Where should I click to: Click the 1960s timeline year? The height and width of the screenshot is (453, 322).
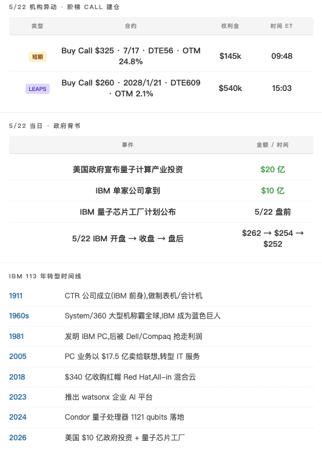[x=19, y=316]
